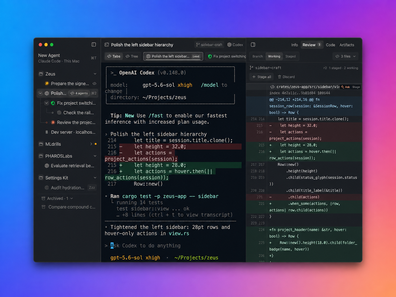Click the code icon beside the crates/zeus-app file path
This screenshot has width=396, height=297.
(272, 87)
